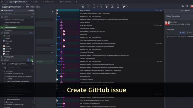Click the Push toolbar icon
Screen dimensions: 193x108
coord(101,7)
